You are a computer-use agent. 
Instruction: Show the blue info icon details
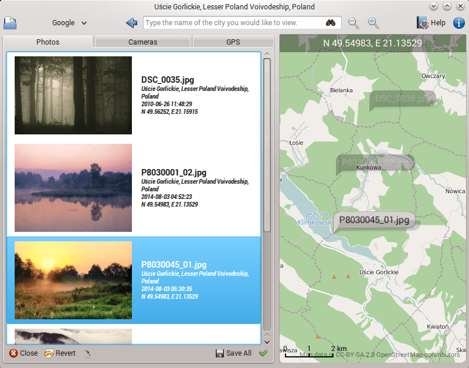tap(459, 23)
